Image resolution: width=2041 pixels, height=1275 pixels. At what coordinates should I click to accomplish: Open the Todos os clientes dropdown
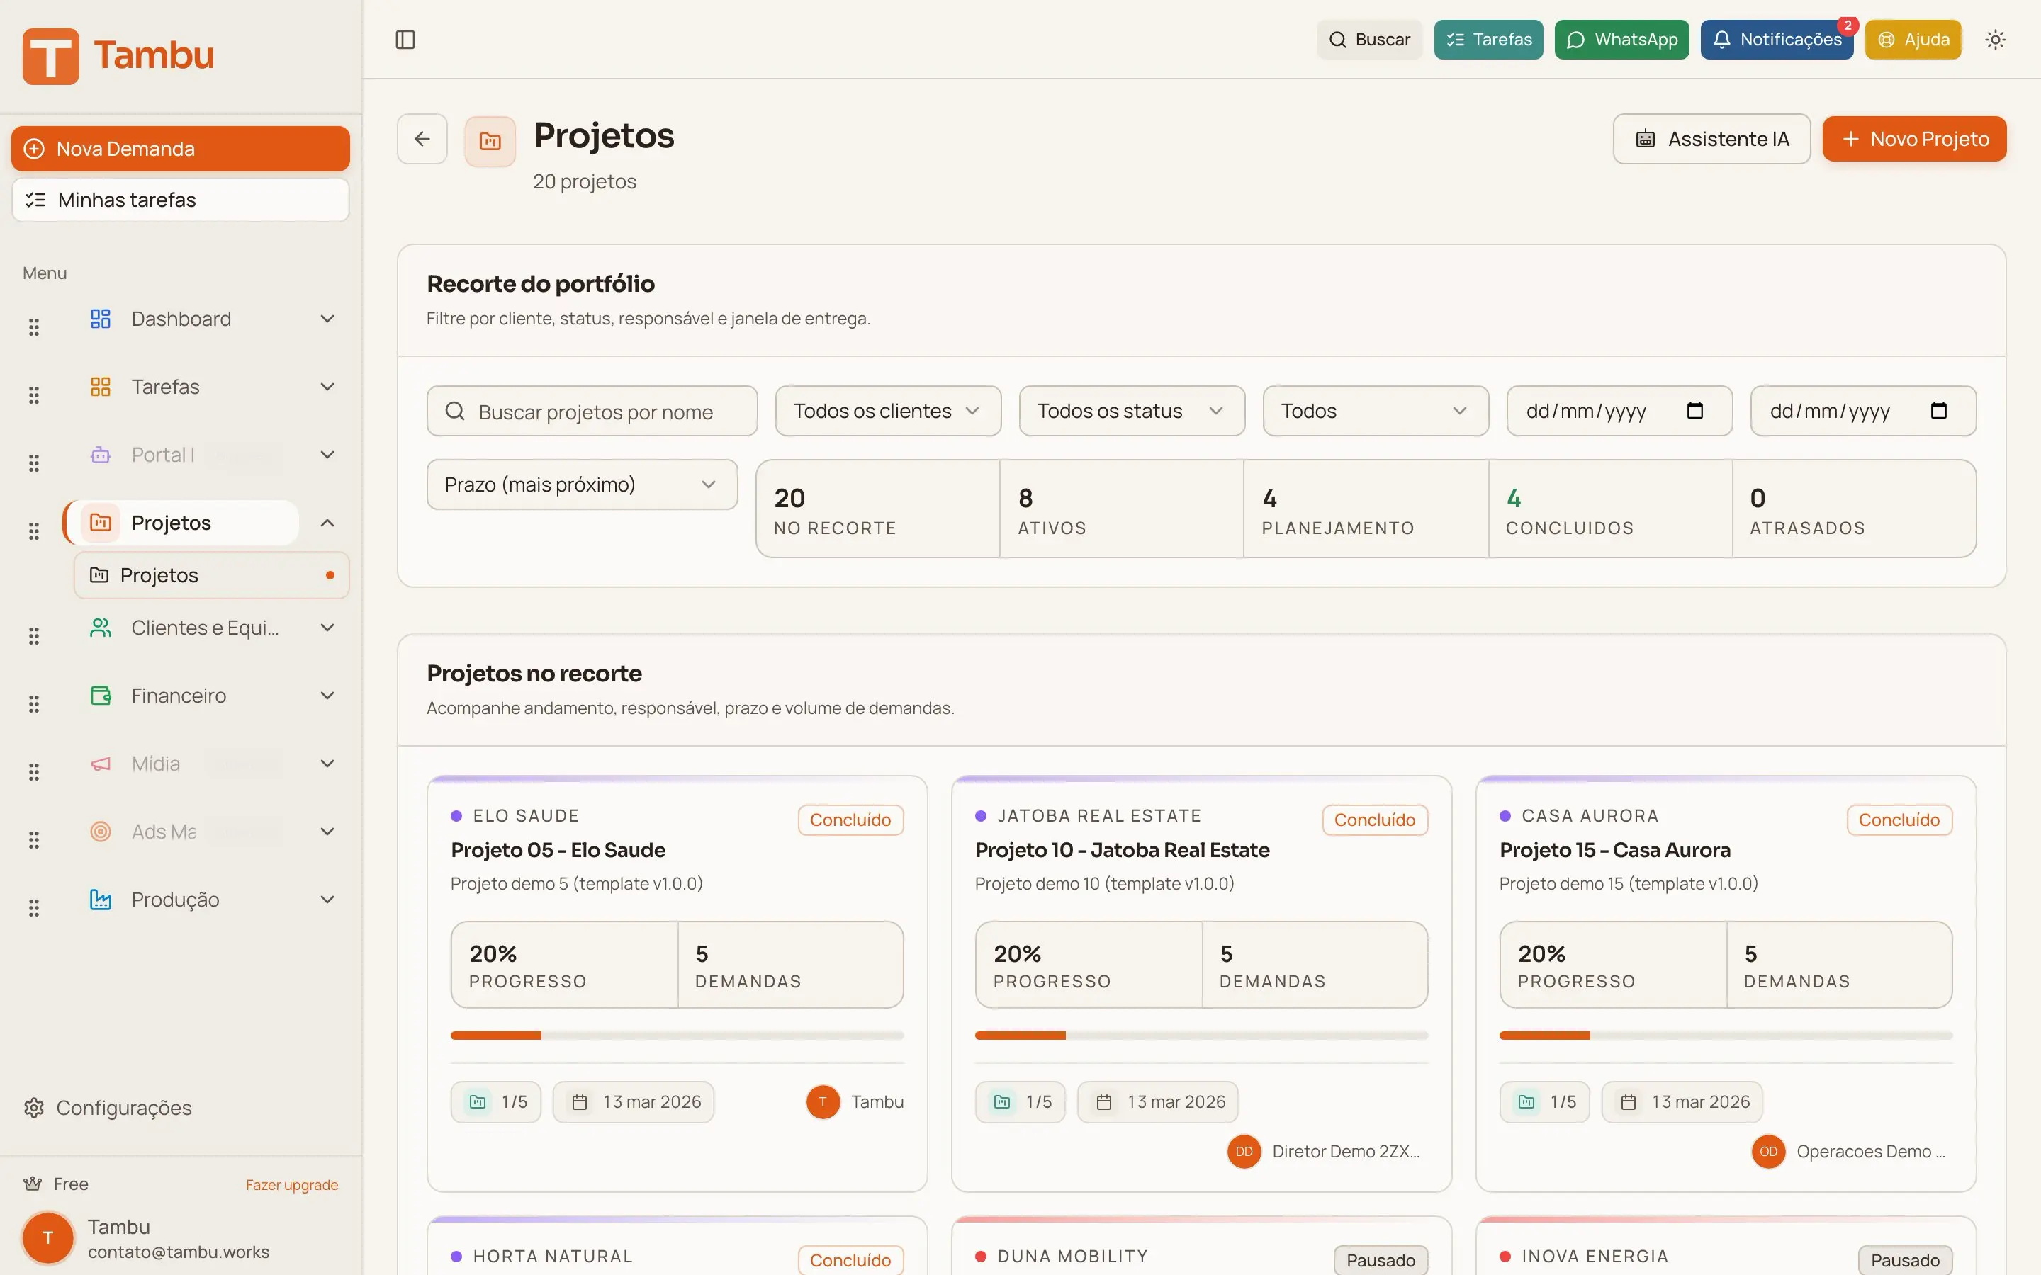click(x=887, y=411)
